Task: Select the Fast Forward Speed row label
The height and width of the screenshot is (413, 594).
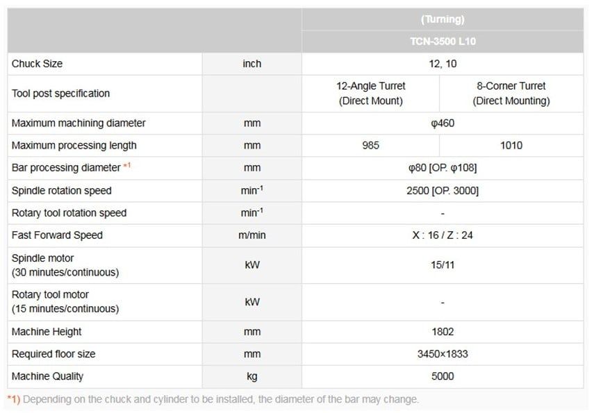Action: click(x=57, y=235)
